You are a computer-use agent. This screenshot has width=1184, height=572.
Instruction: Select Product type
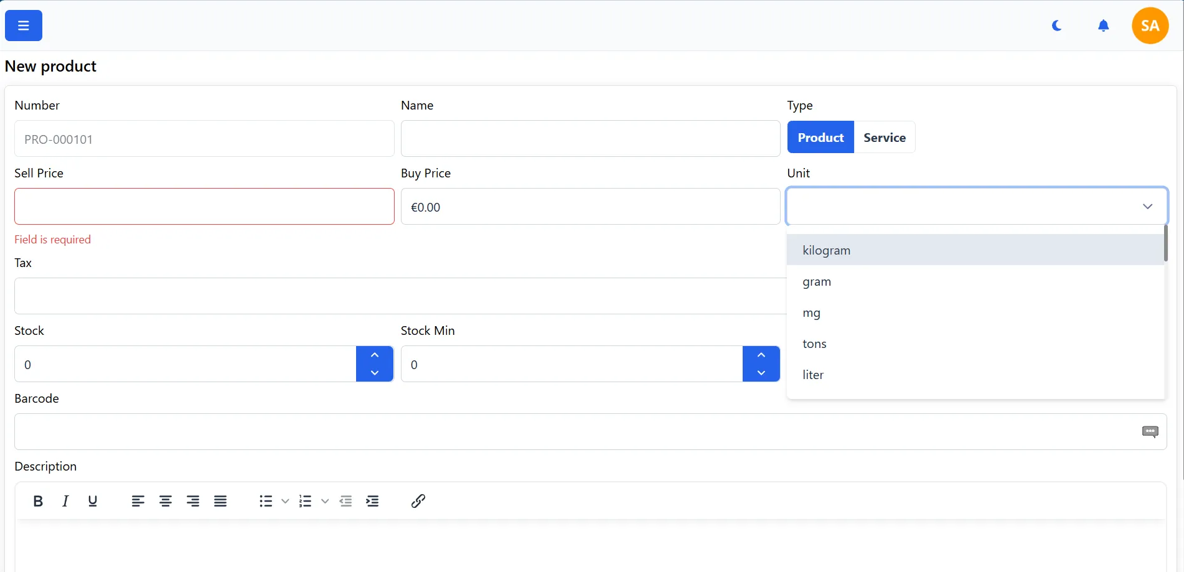(x=820, y=137)
